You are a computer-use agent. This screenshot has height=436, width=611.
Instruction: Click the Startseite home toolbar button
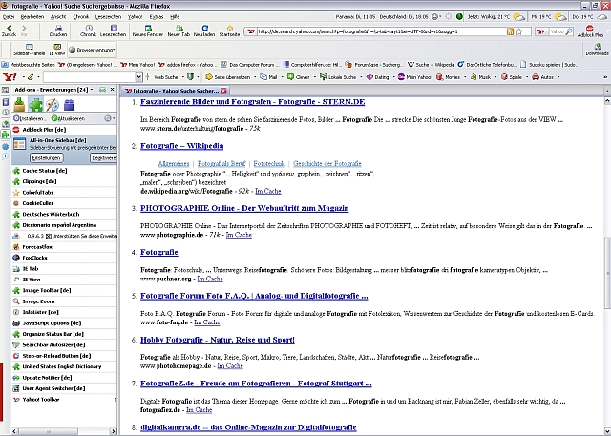229,29
